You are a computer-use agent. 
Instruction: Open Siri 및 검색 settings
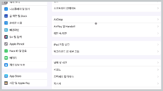pyautogui.click(x=25, y=37)
